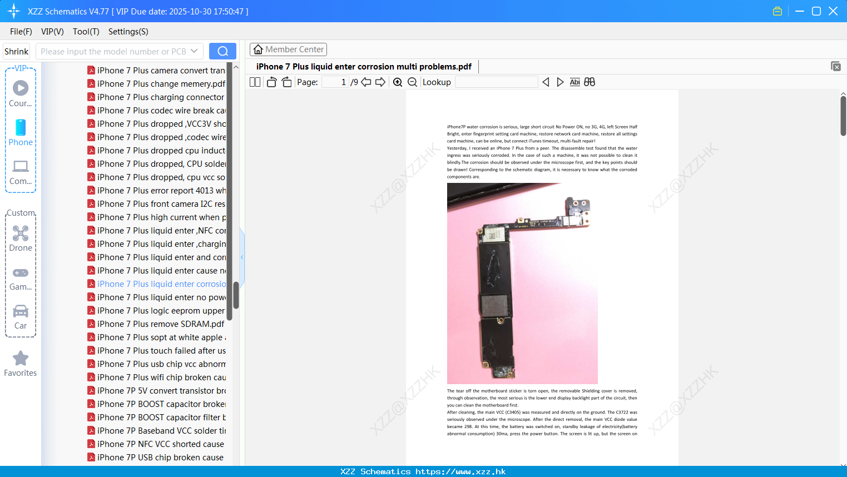The image size is (847, 477).
Task: Open the Drone category
Action: point(21,238)
